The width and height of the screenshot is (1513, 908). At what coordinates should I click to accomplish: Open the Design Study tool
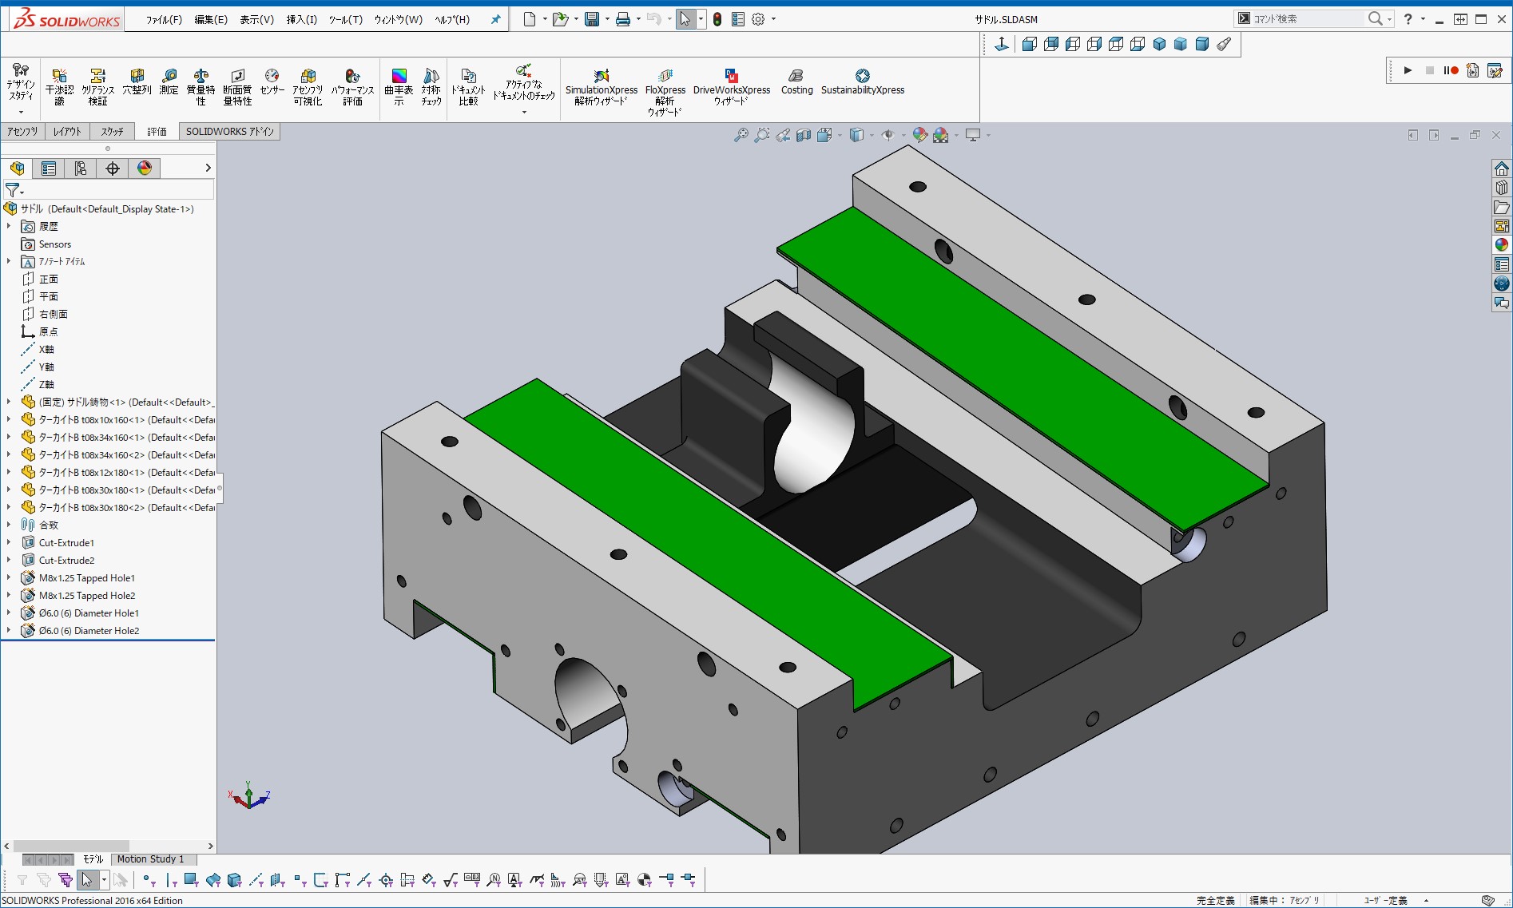coord(21,83)
